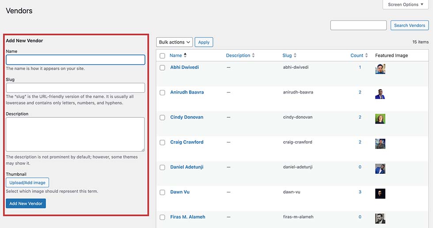Tick the checkbox for Anirudh Baavra
Viewport: 433px width, 228px height.
163,93
